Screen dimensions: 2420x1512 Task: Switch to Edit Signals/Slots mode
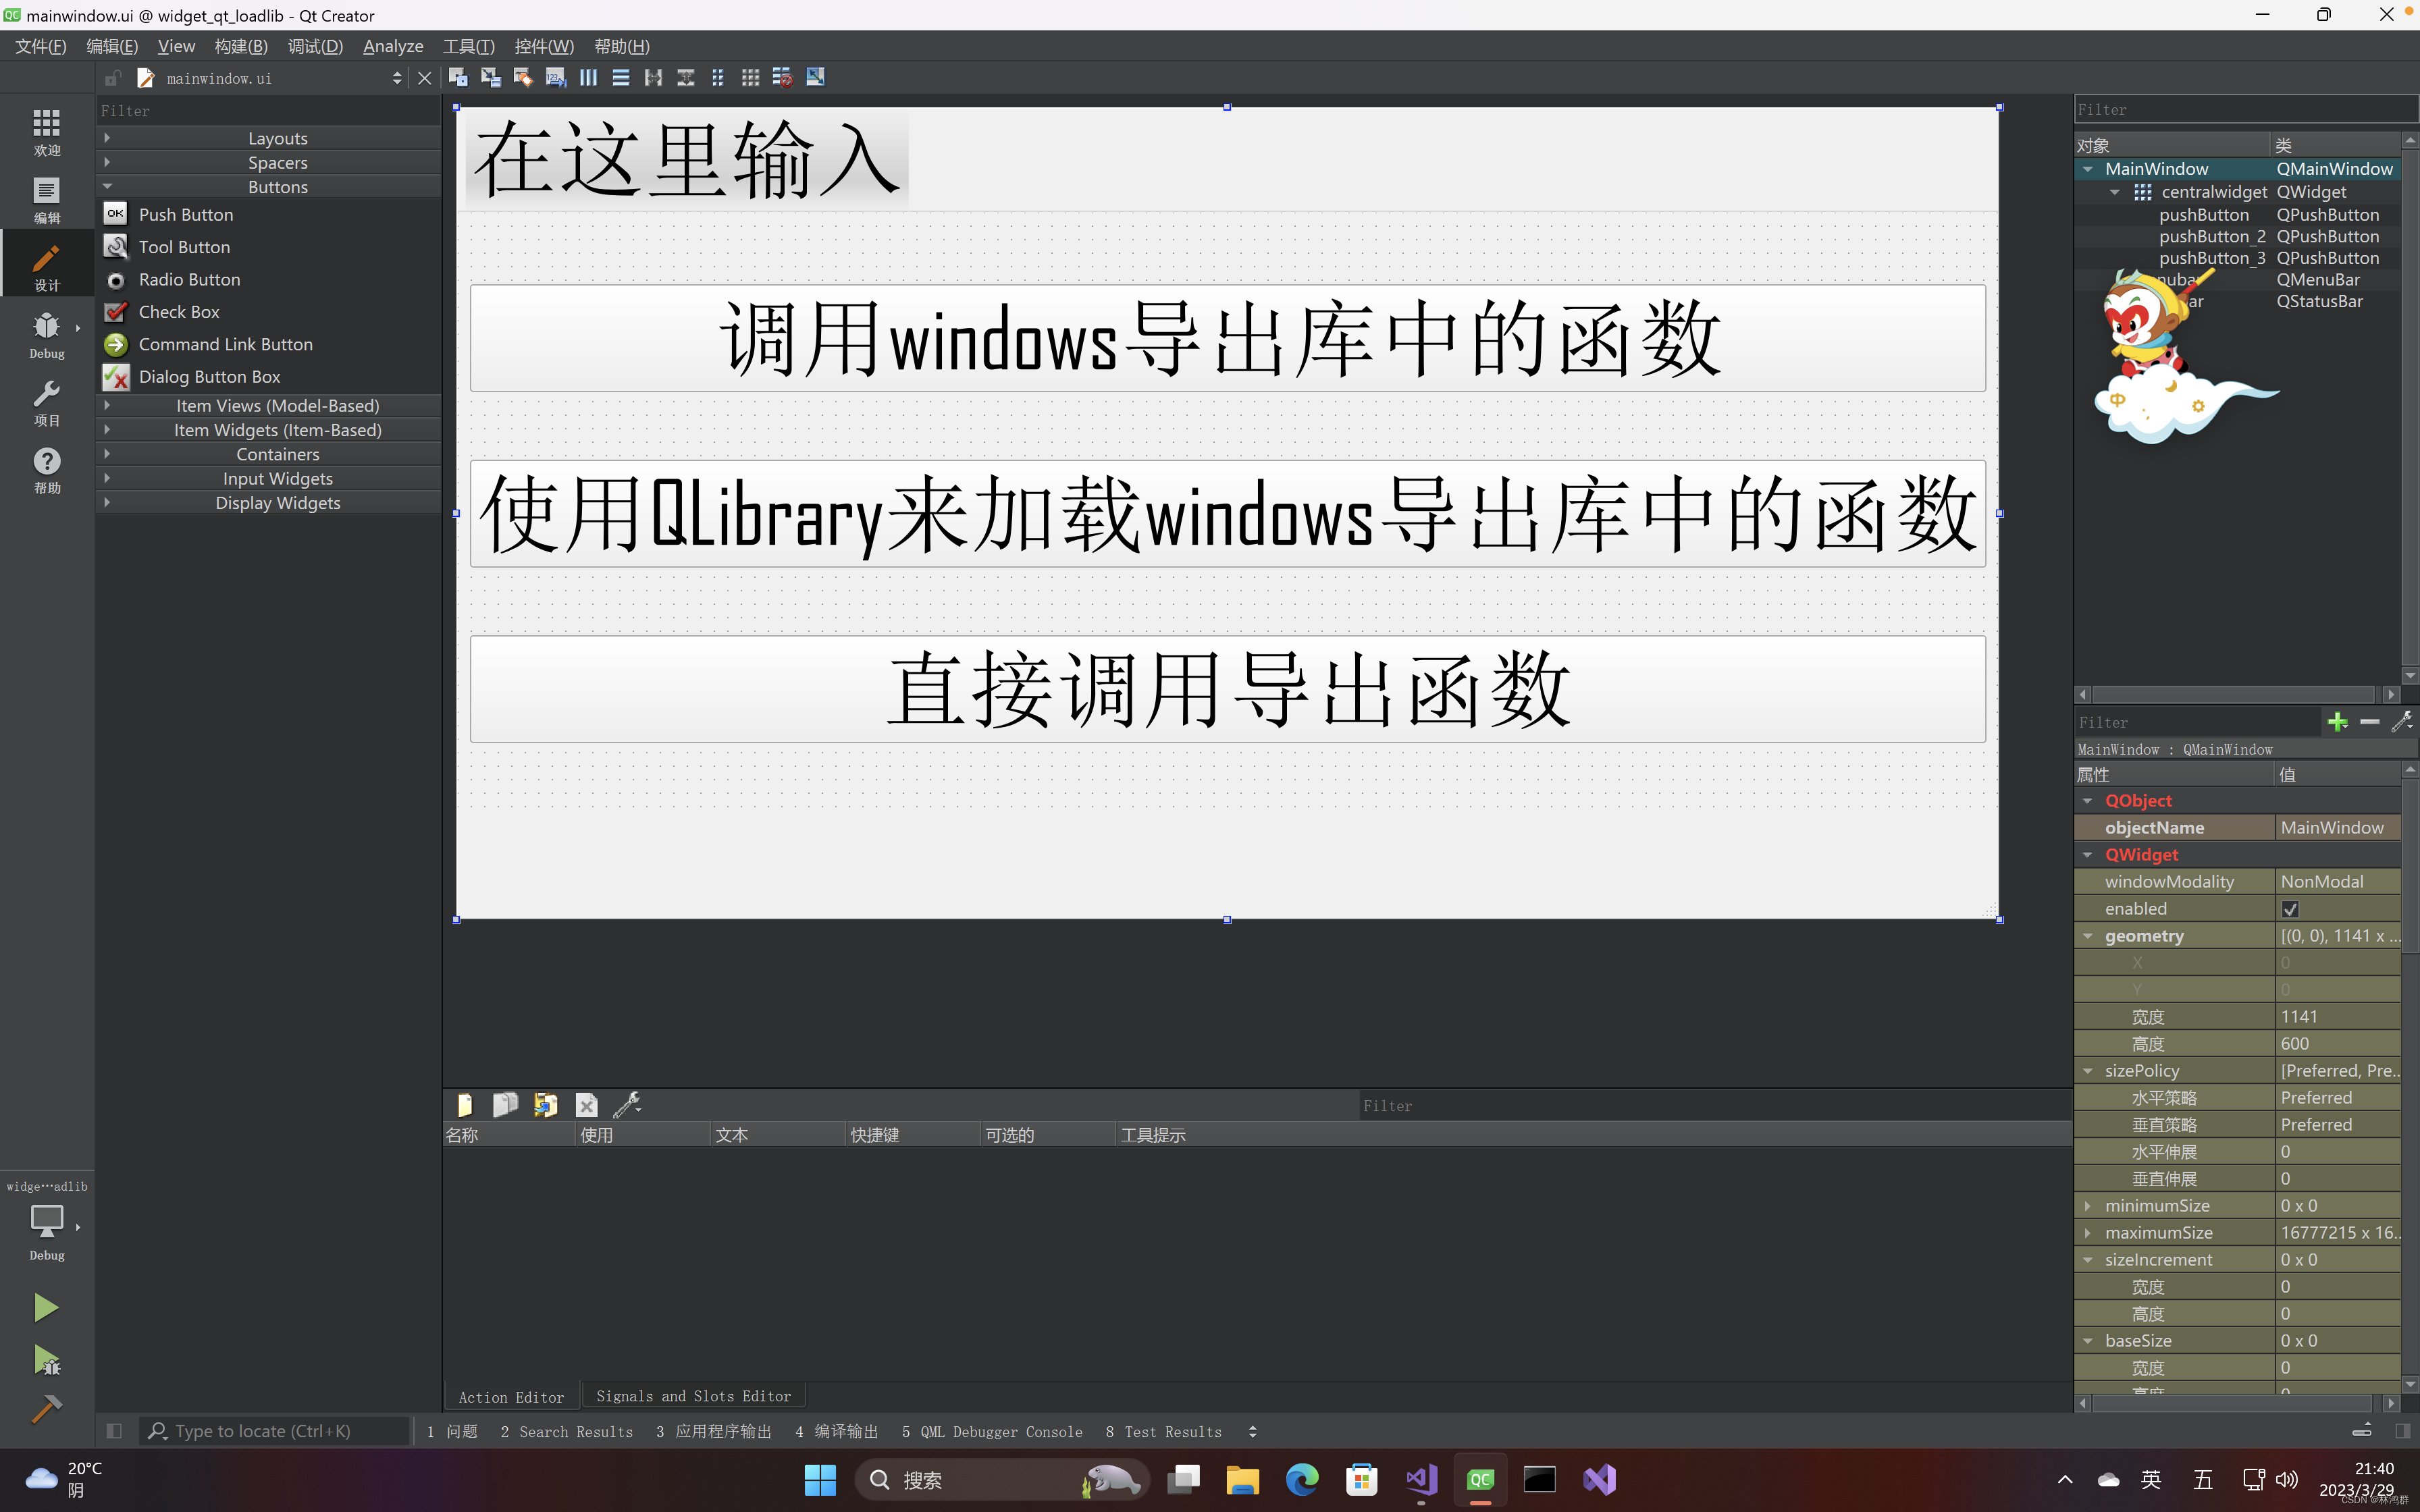[x=490, y=77]
